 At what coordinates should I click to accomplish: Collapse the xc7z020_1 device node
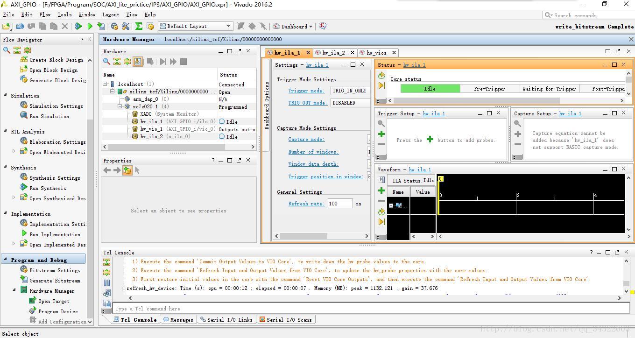point(120,106)
